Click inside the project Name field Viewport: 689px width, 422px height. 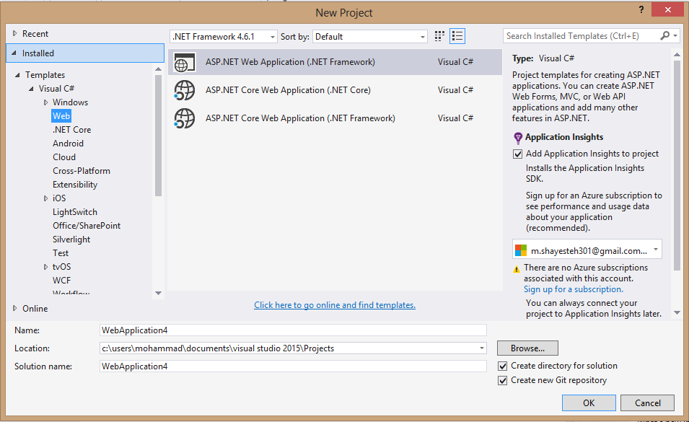[x=289, y=330]
